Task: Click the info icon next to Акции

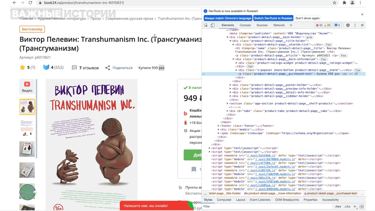Action: (186, 131)
